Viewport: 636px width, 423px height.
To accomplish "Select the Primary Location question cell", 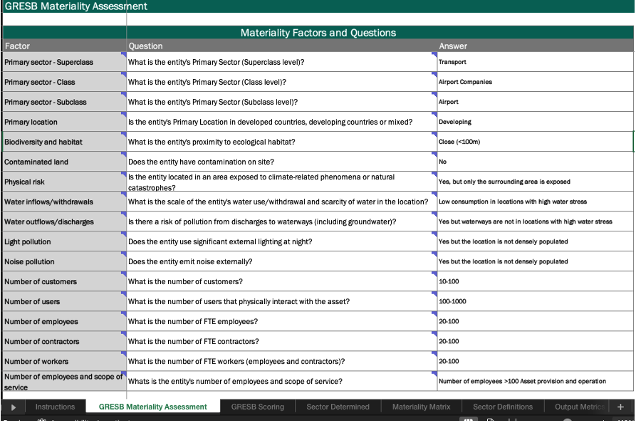I will (x=282, y=122).
